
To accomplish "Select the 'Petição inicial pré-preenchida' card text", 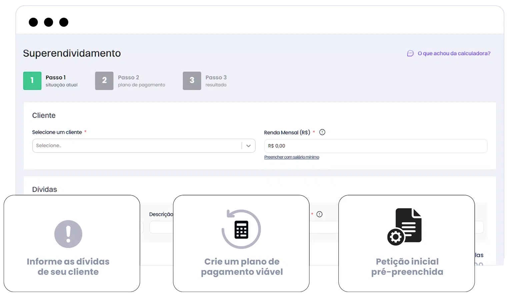I will [407, 267].
